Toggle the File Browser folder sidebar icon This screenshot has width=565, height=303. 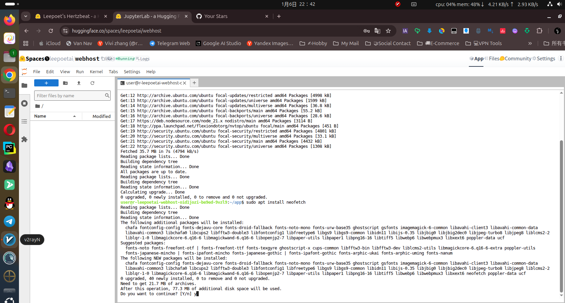(24, 85)
